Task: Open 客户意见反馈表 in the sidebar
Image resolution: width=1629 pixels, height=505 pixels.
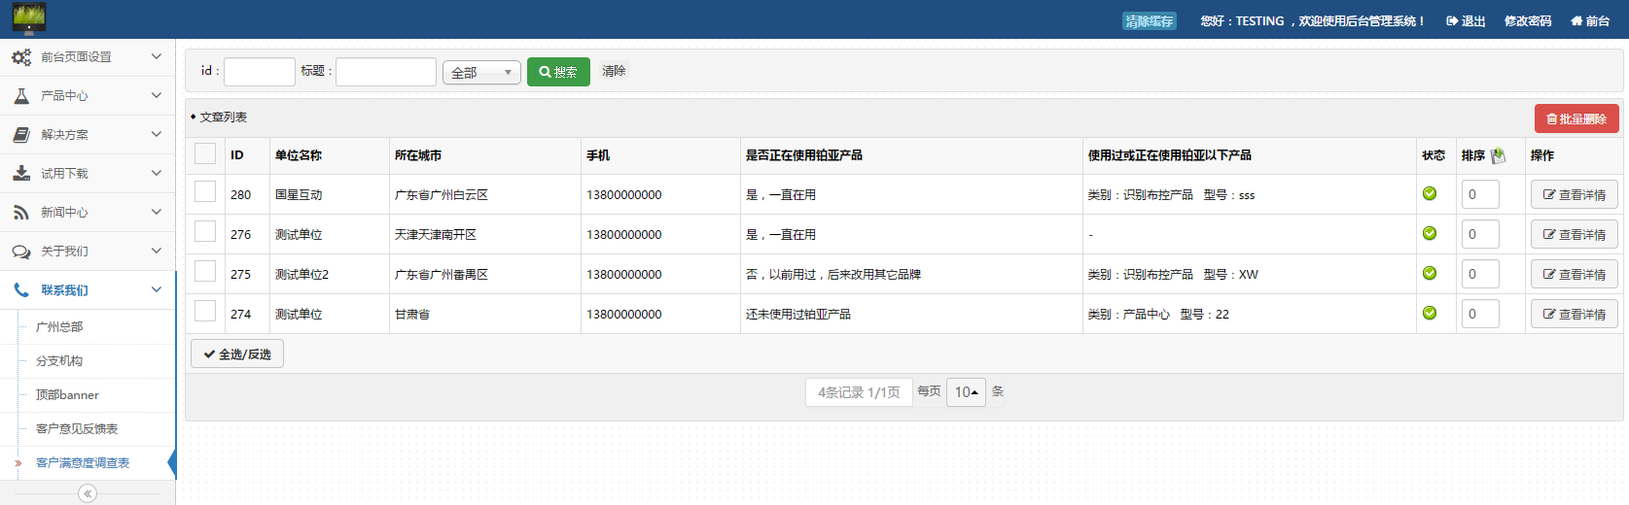Action: click(x=77, y=429)
